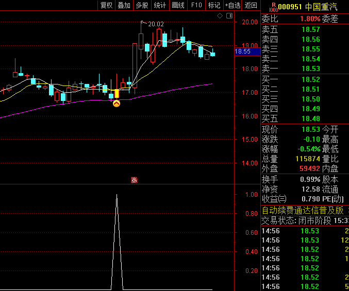This screenshot has height=291, width=349.
Task: Click the 总量 value 115874
Action: coord(308,159)
